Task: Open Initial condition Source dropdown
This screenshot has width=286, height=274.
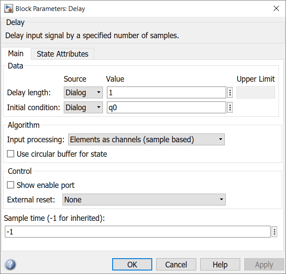Action: click(x=83, y=108)
